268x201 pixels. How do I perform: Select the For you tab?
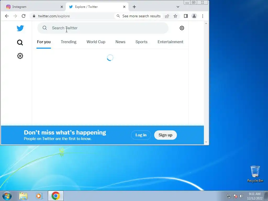coord(44,42)
